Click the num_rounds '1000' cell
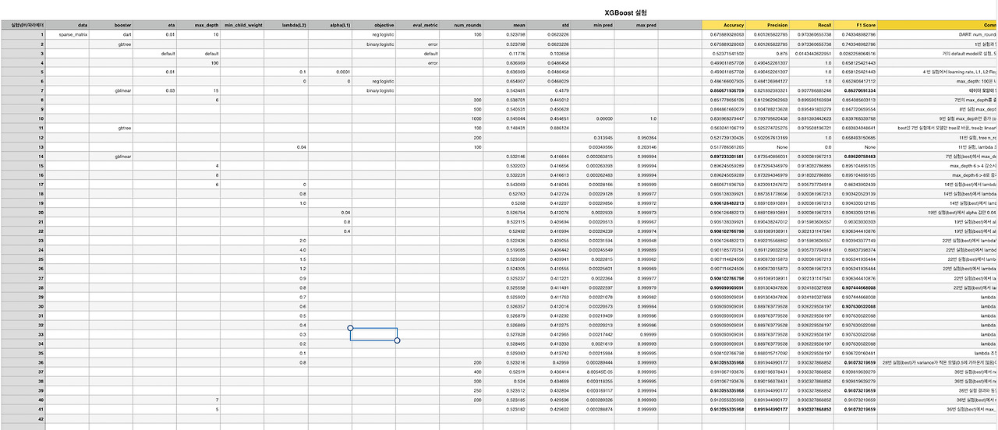The image size is (998, 430). pos(462,118)
